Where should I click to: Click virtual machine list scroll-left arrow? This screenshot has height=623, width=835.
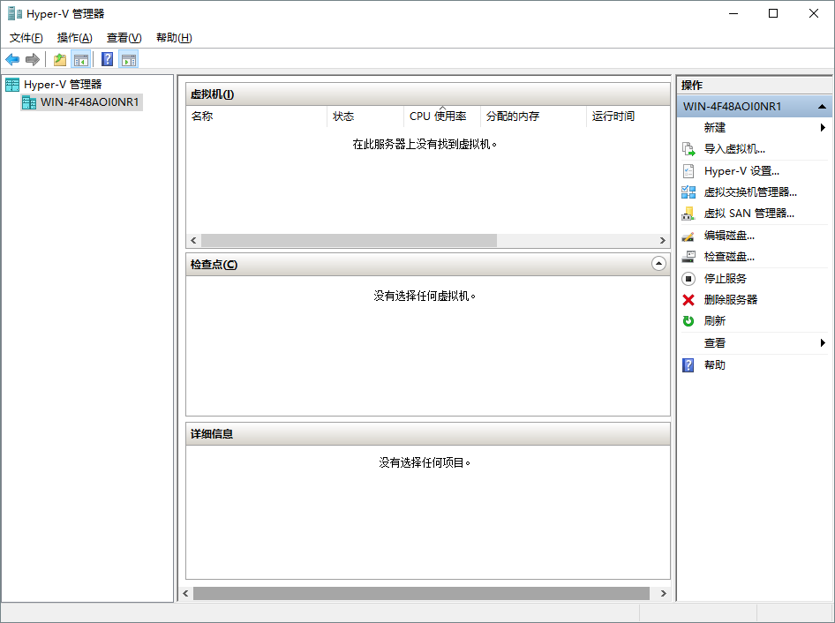point(193,241)
